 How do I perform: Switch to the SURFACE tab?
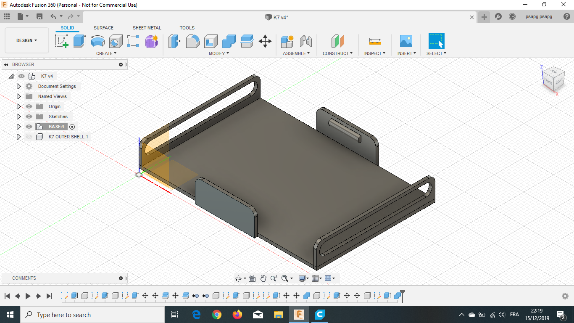pyautogui.click(x=103, y=28)
